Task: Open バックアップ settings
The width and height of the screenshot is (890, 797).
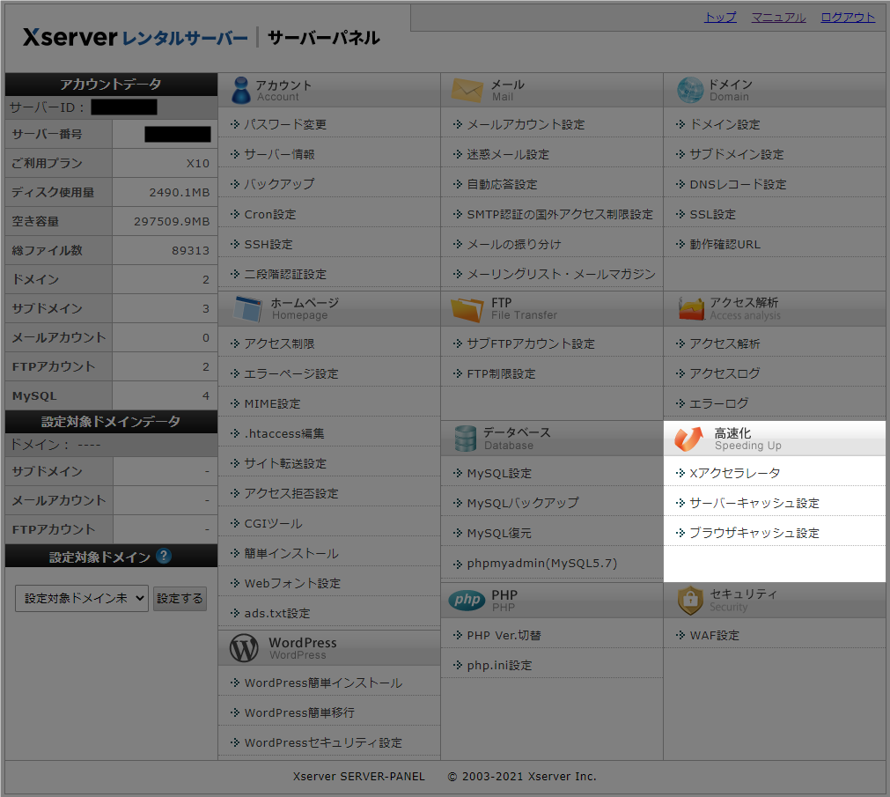Action: (x=279, y=184)
